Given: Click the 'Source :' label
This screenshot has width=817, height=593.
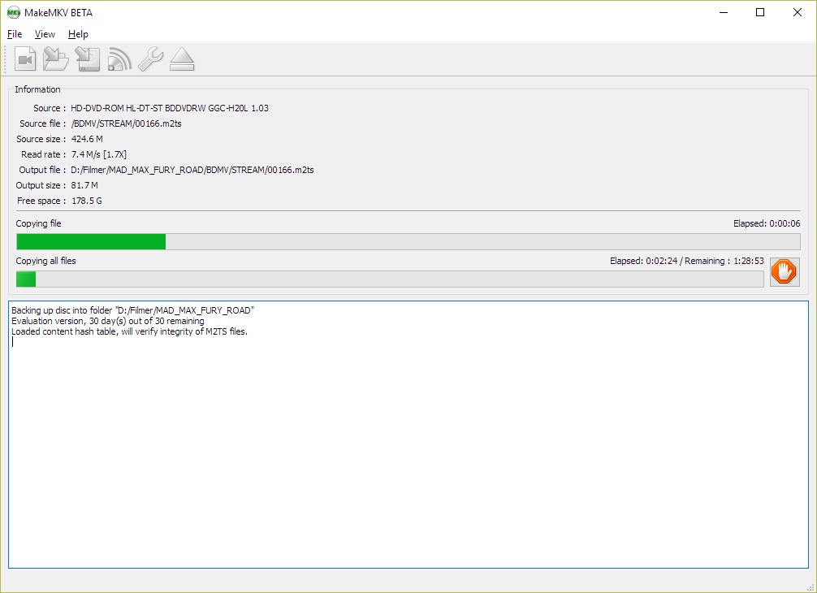Looking at the screenshot, I should click(x=50, y=108).
